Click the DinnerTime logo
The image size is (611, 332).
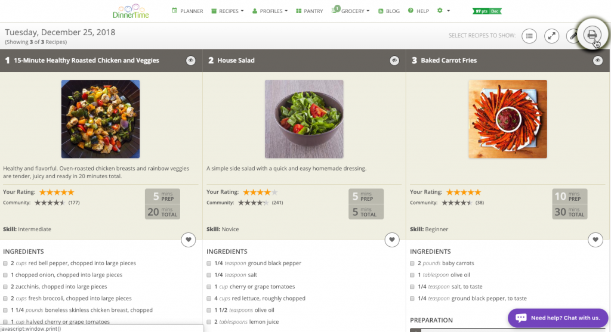click(x=131, y=11)
